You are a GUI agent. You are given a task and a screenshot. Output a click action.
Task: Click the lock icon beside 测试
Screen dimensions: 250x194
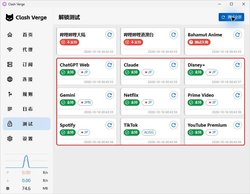(x=10, y=124)
